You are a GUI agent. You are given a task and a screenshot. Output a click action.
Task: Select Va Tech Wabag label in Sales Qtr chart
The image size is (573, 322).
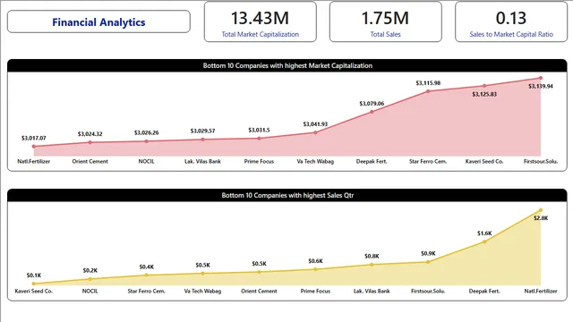pyautogui.click(x=202, y=292)
